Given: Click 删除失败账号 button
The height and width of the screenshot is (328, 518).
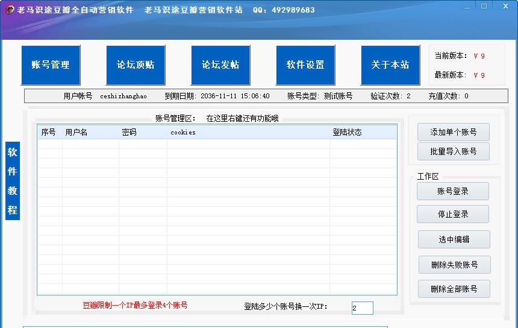Looking at the screenshot, I should (x=454, y=265).
